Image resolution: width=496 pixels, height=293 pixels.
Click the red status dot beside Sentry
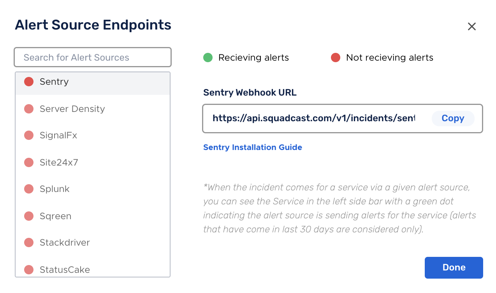(29, 82)
